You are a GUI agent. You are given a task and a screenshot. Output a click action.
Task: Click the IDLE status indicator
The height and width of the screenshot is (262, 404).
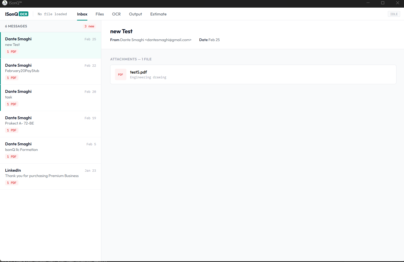click(394, 14)
